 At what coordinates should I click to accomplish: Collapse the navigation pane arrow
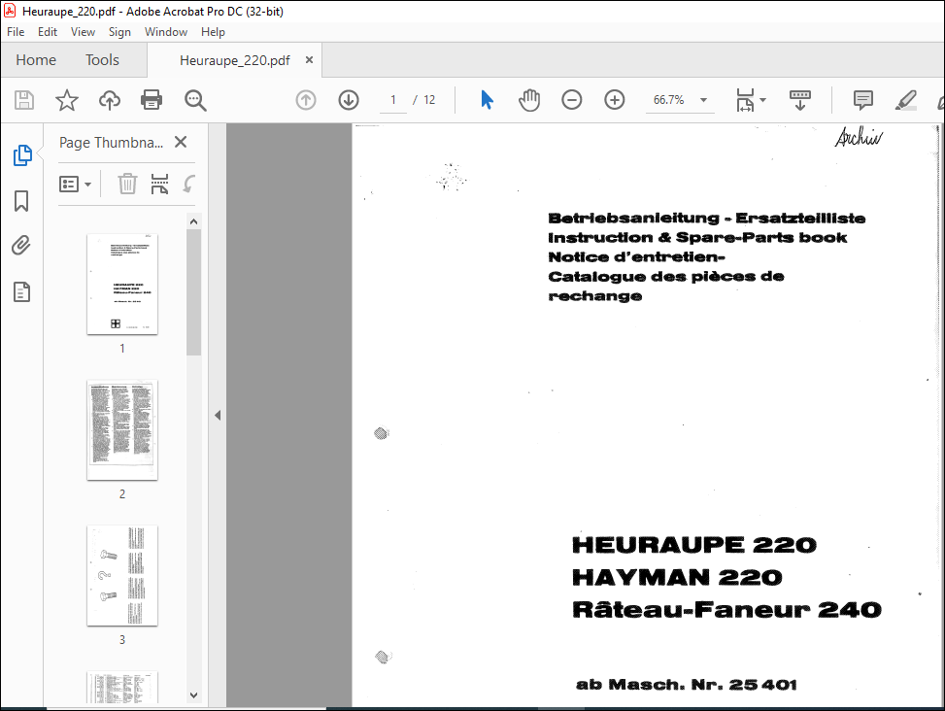[x=218, y=415]
